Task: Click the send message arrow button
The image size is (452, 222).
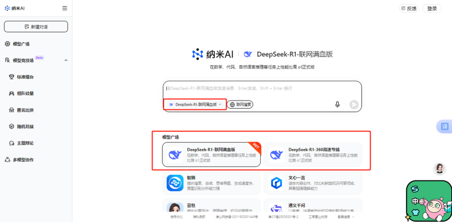Action: tap(354, 105)
